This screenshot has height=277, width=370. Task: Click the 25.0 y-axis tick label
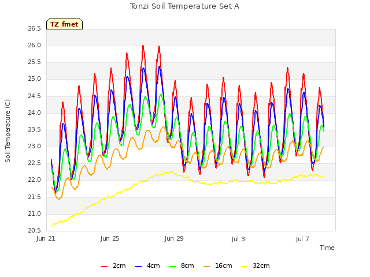(x=35, y=79)
